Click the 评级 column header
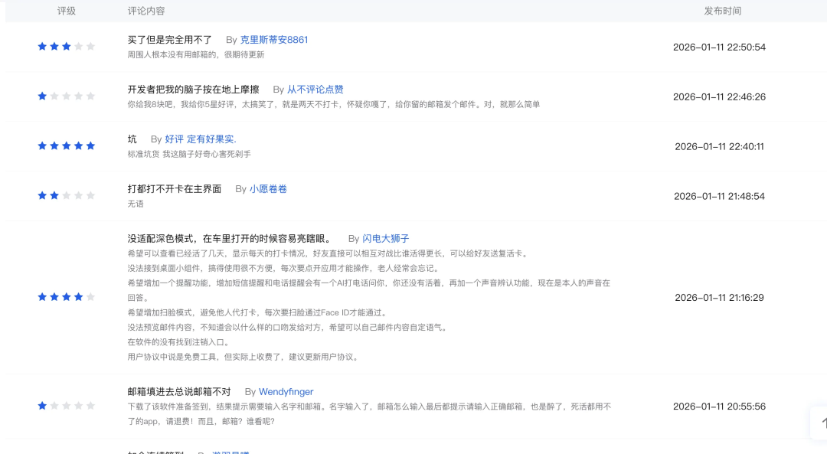 click(x=67, y=11)
